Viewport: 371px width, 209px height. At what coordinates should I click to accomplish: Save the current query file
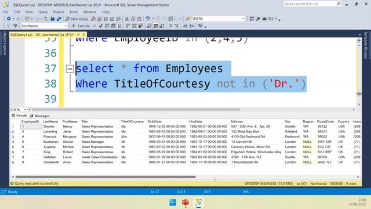(53, 19)
